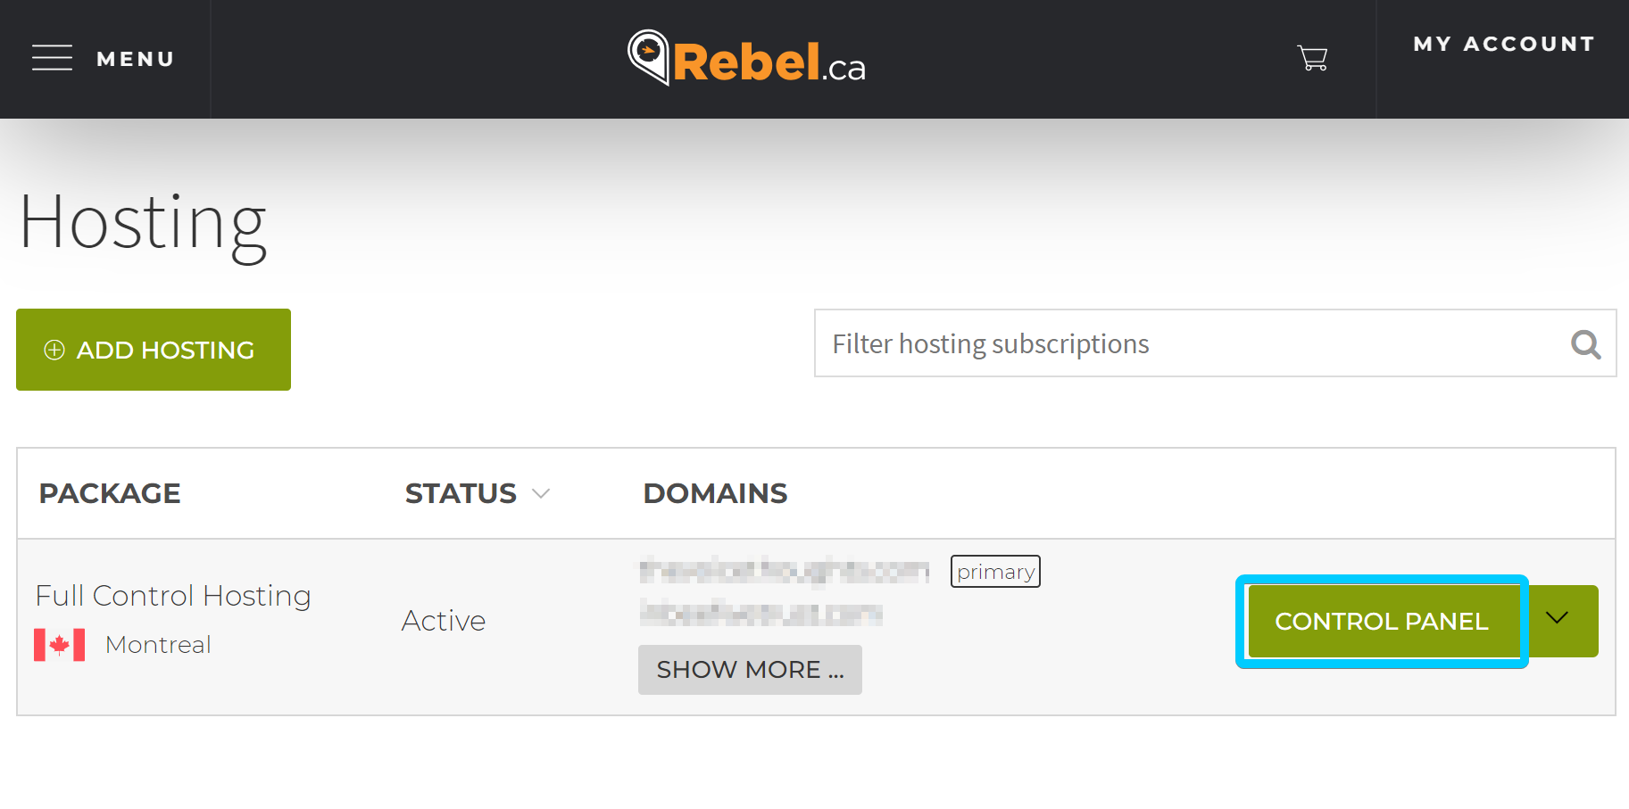Viewport: 1629px width, 809px height.
Task: Click the Rebel.ca logo
Action: tap(746, 59)
